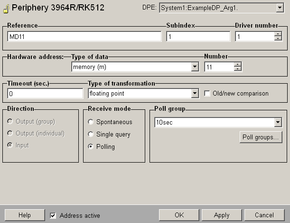Click Apply to save settings

tap(222, 215)
